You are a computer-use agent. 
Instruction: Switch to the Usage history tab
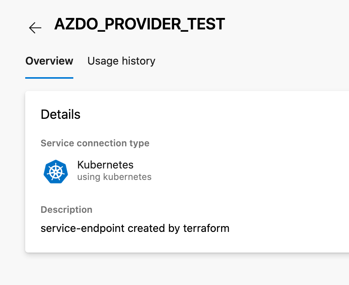[x=121, y=61]
